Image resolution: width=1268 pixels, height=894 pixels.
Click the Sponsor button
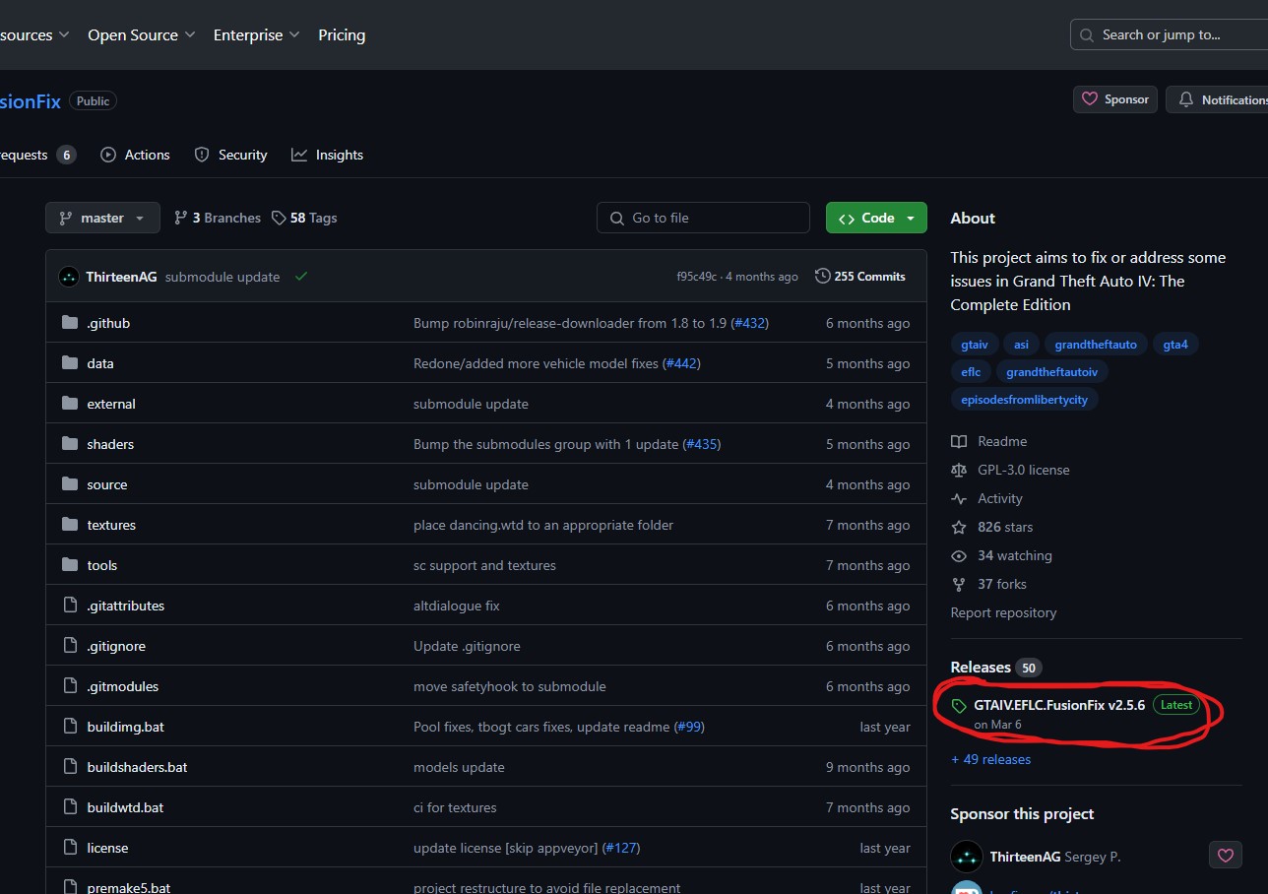1115,99
